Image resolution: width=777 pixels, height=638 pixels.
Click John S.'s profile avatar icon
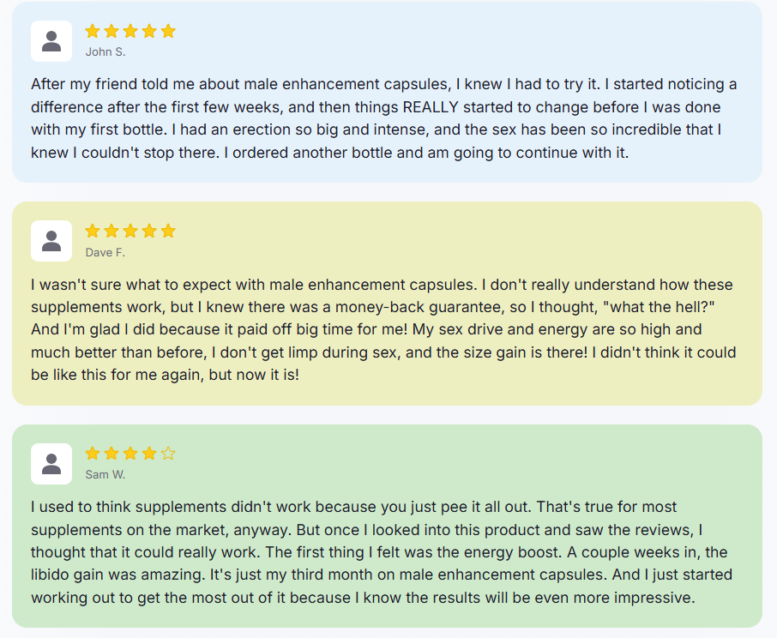51,41
